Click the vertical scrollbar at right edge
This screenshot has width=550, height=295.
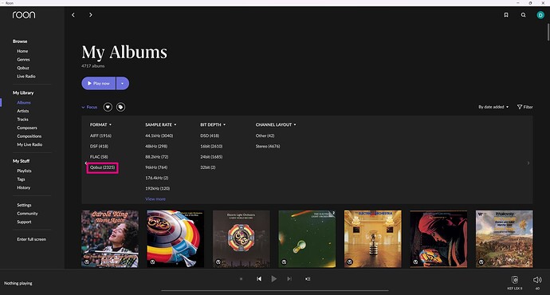click(x=548, y=32)
